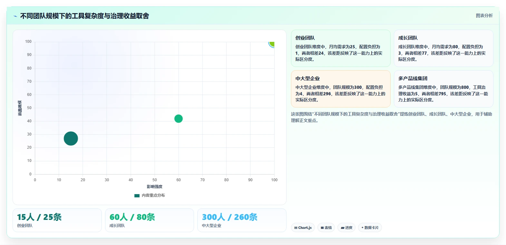Select the 15人 / 25条 stat card
This screenshot has height=245, width=506.
tap(57, 220)
